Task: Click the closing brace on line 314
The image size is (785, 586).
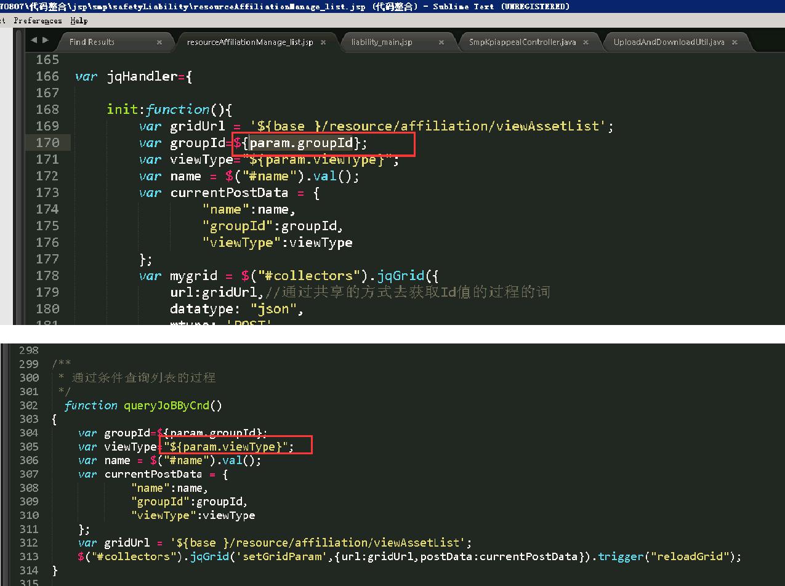Action: [55, 571]
